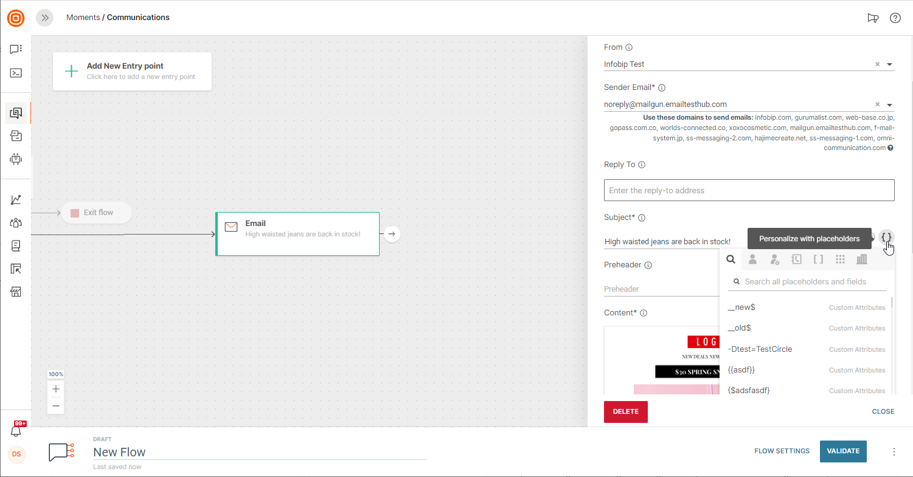
Task: Choose the __old$ custom attribute
Action: [x=806, y=328]
